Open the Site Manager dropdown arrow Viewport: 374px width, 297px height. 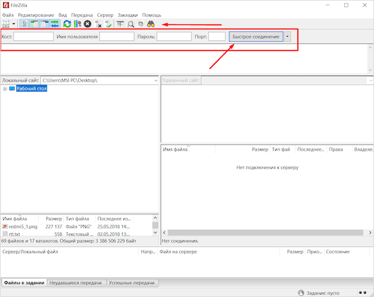pos(14,24)
